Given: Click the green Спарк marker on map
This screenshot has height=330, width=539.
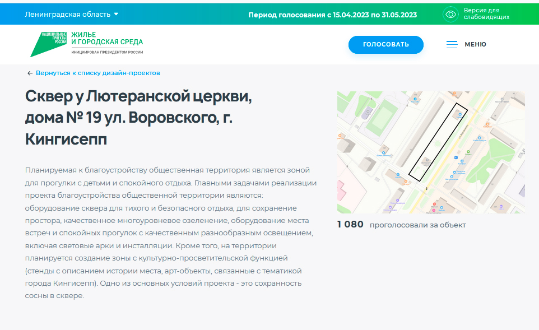Looking at the screenshot, I should (x=468, y=152).
